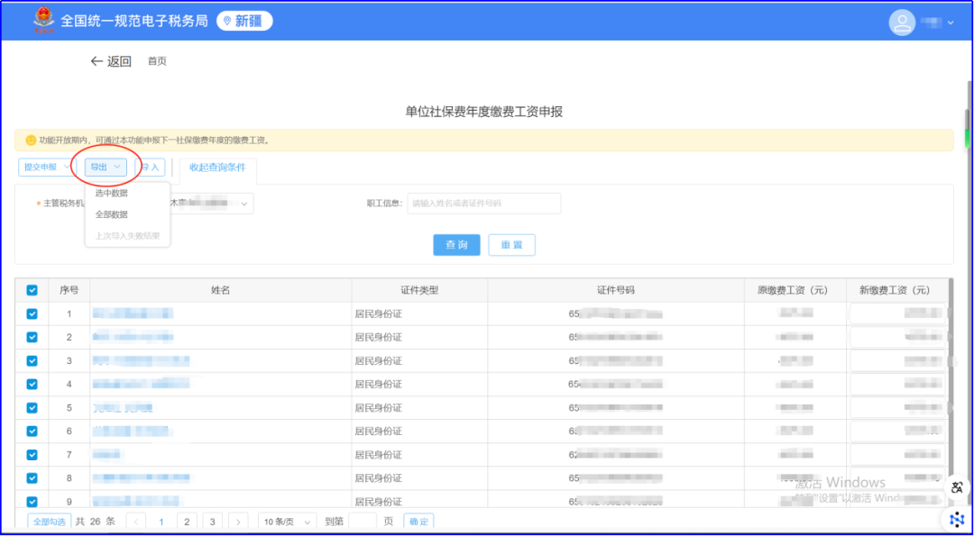Click the 确定 pagination button
This screenshot has height=536, width=974.
418,522
